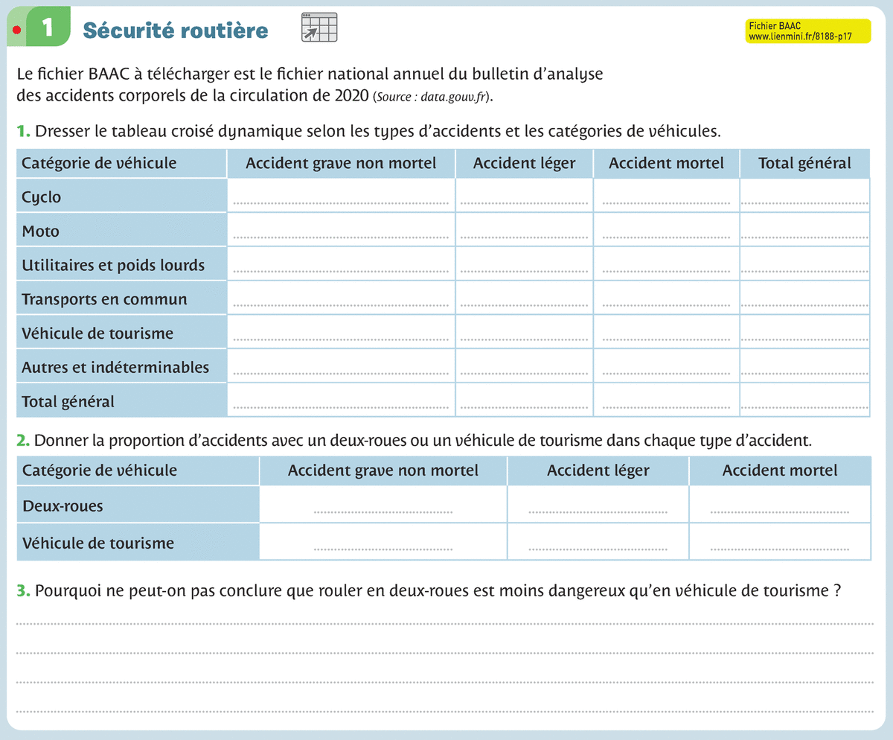
Task: Click the spreadsheet icon beside the title
Action: coord(319,28)
